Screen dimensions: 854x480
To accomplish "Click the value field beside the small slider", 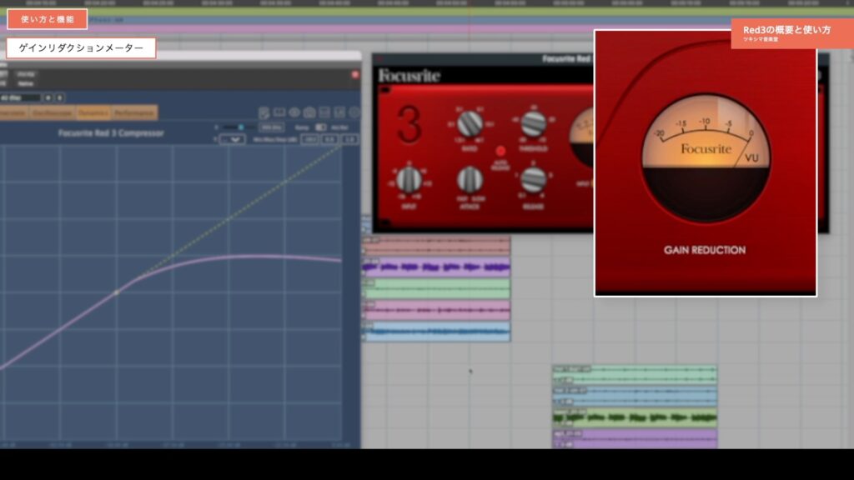I will [271, 127].
